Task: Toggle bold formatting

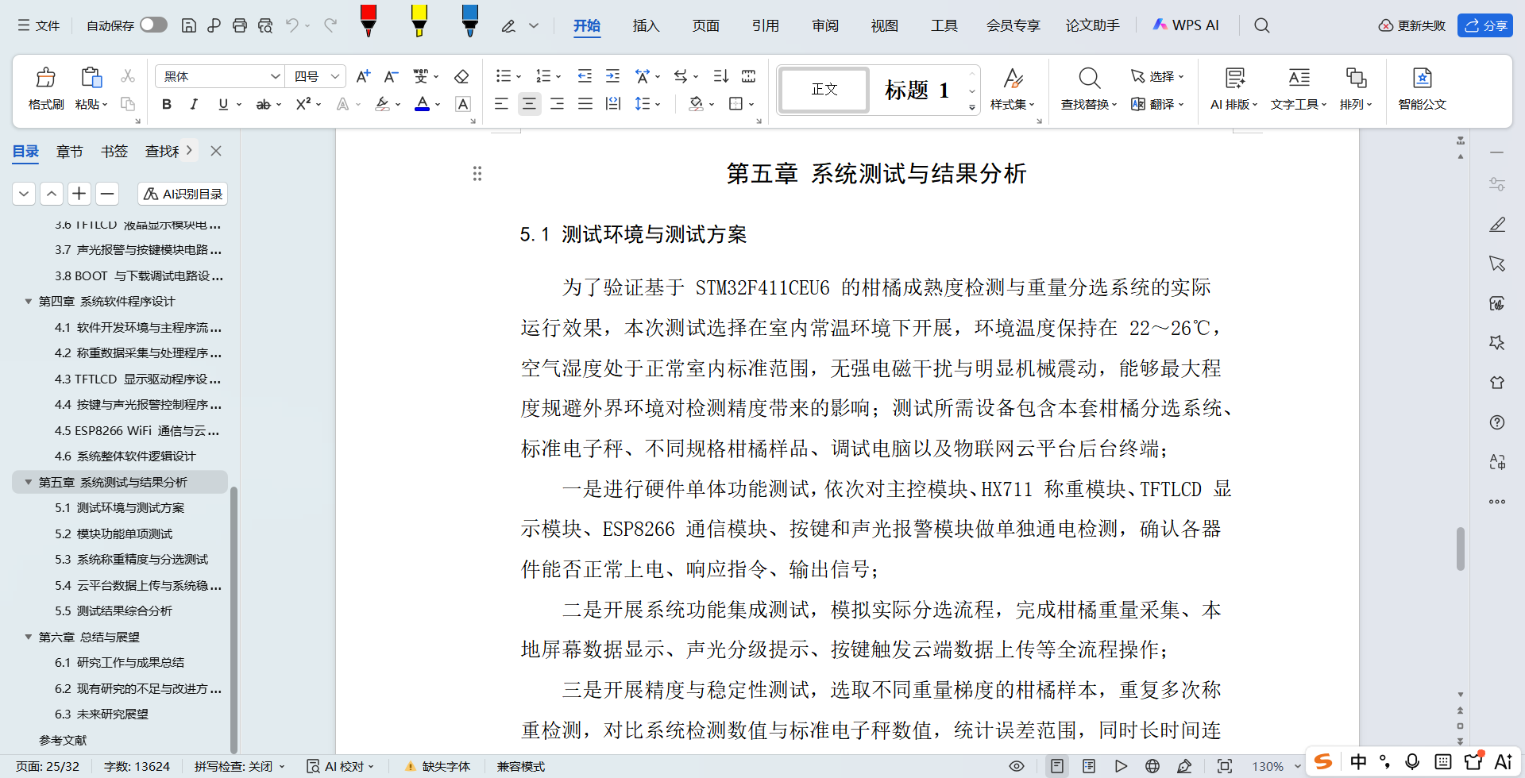Action: point(167,104)
